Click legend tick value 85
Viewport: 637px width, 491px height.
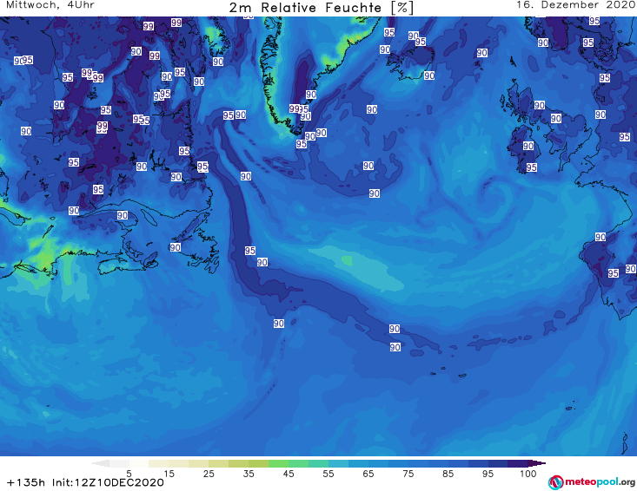[x=448, y=474]
